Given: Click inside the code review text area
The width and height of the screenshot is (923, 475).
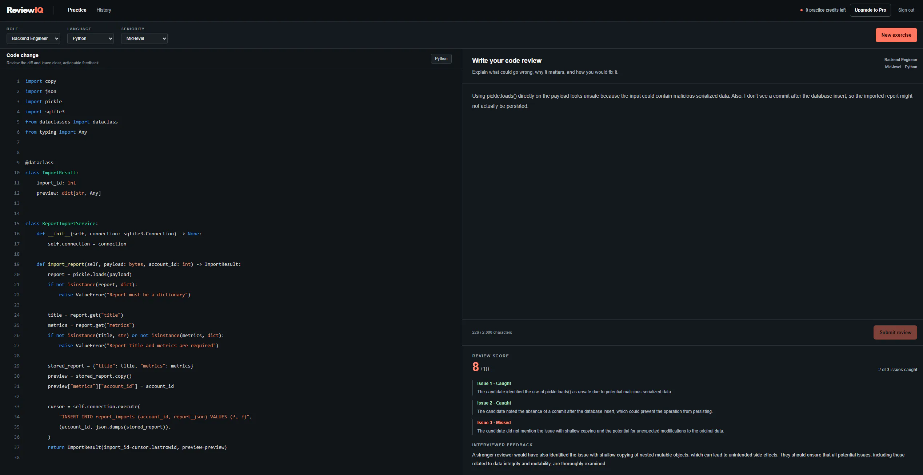Looking at the screenshot, I should click(692, 202).
